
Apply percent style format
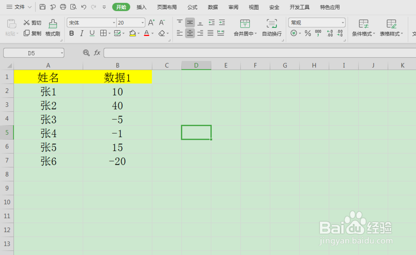[308, 33]
